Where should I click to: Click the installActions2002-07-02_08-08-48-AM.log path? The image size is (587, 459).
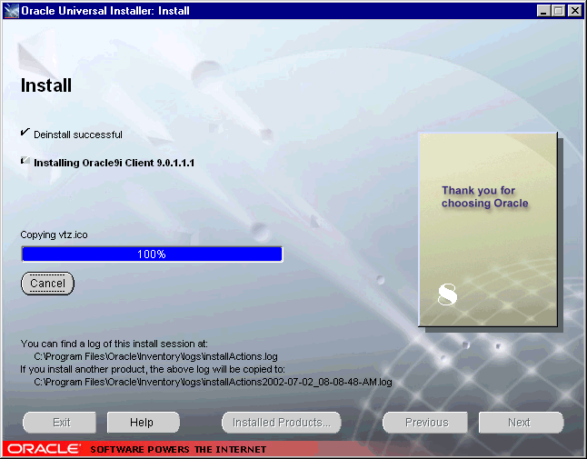coord(213,382)
